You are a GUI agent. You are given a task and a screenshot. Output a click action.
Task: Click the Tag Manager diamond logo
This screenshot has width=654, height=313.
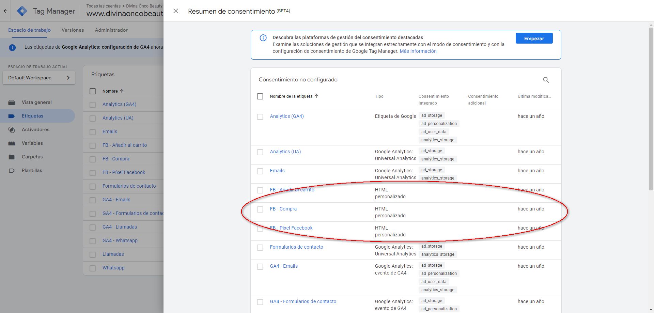point(22,11)
